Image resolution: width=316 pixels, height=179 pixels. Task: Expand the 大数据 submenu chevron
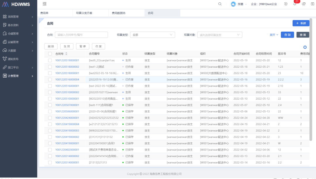click(32, 51)
